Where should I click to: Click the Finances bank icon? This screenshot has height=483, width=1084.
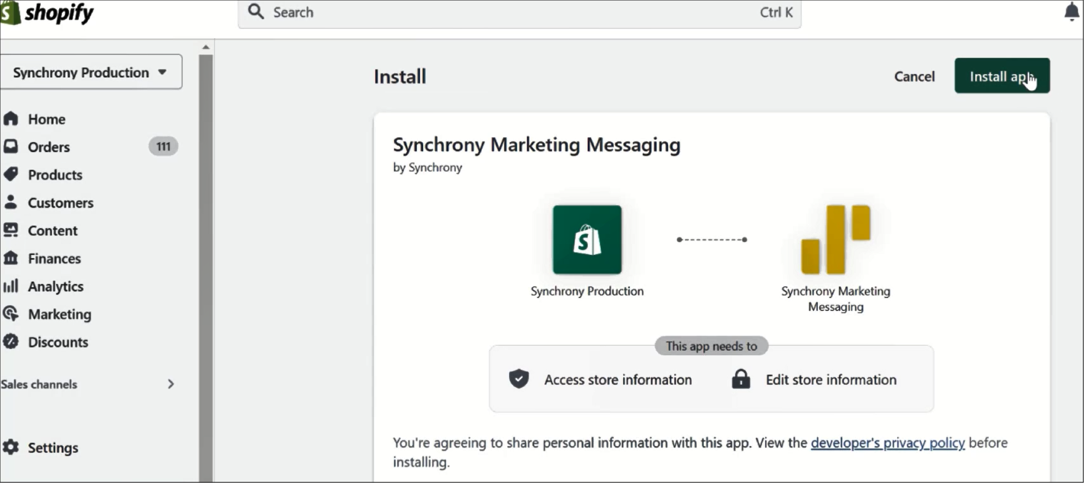coord(11,258)
